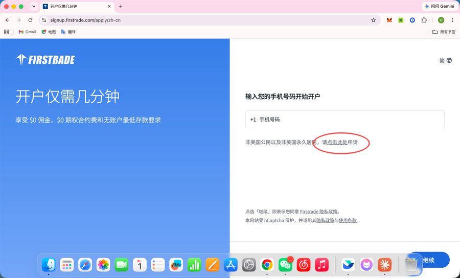Click the address bar URL
The height and width of the screenshot is (278, 460).
85,20
